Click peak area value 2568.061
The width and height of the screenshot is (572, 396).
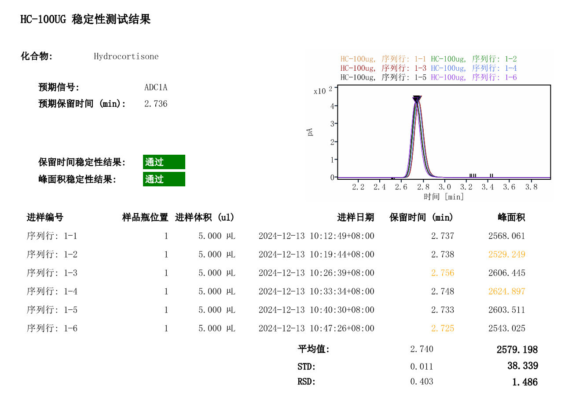click(507, 236)
